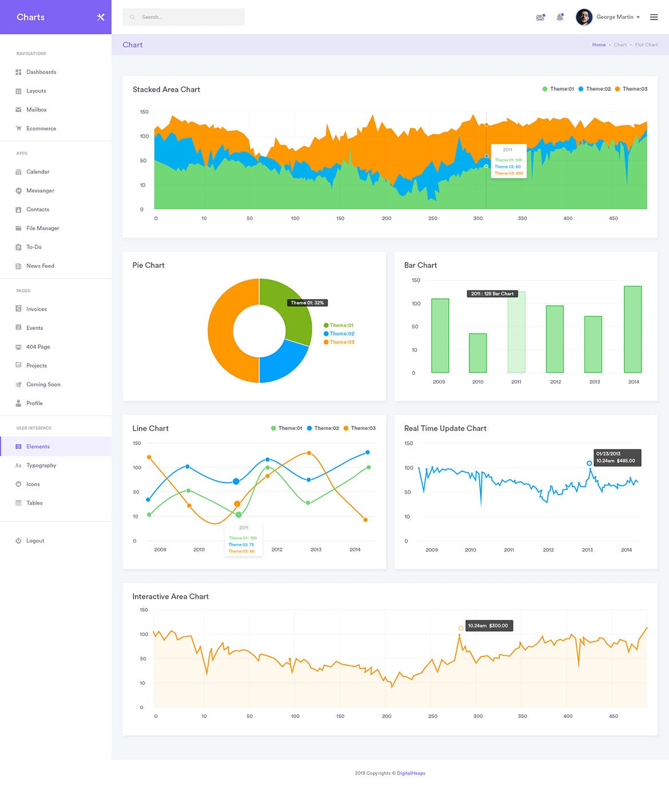This screenshot has height=787, width=669.
Task: Click the hamburger menu icon
Action: pos(654,17)
